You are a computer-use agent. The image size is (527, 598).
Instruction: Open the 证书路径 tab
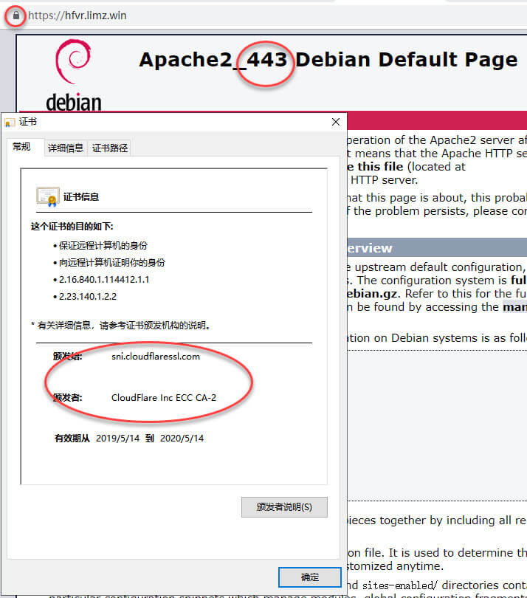[110, 148]
